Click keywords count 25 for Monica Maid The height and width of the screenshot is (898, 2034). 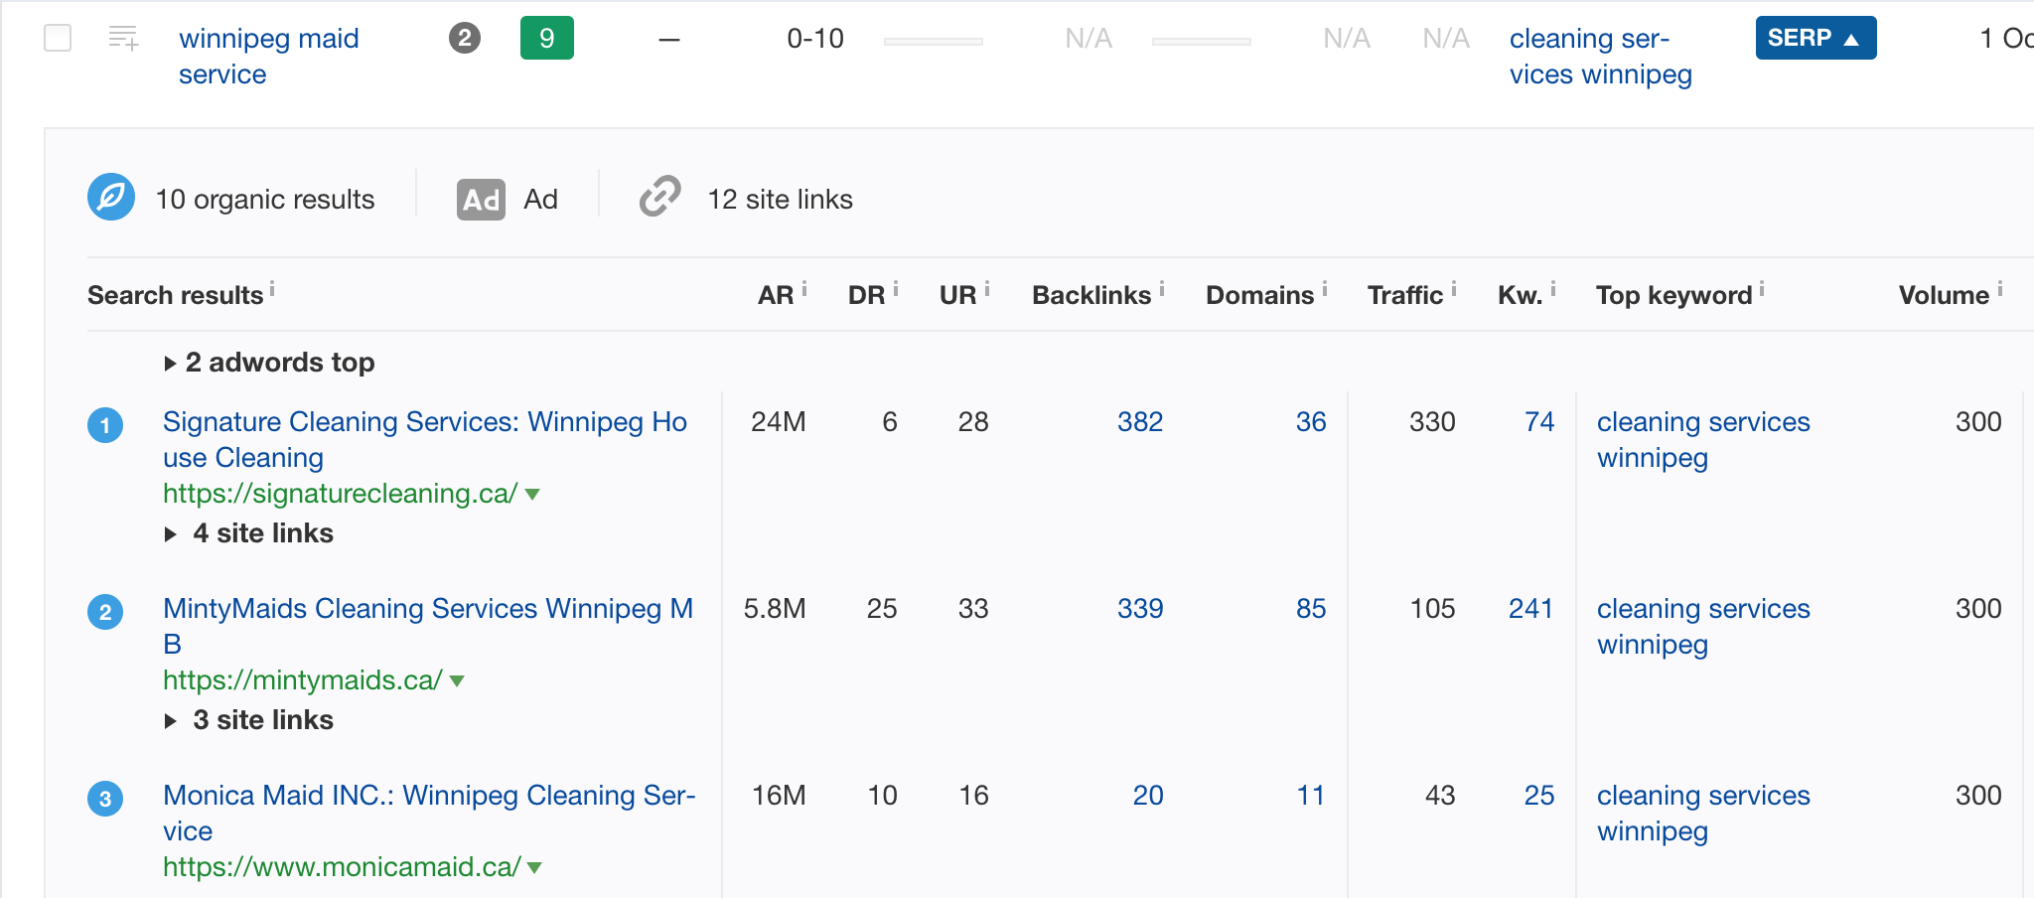(x=1539, y=796)
